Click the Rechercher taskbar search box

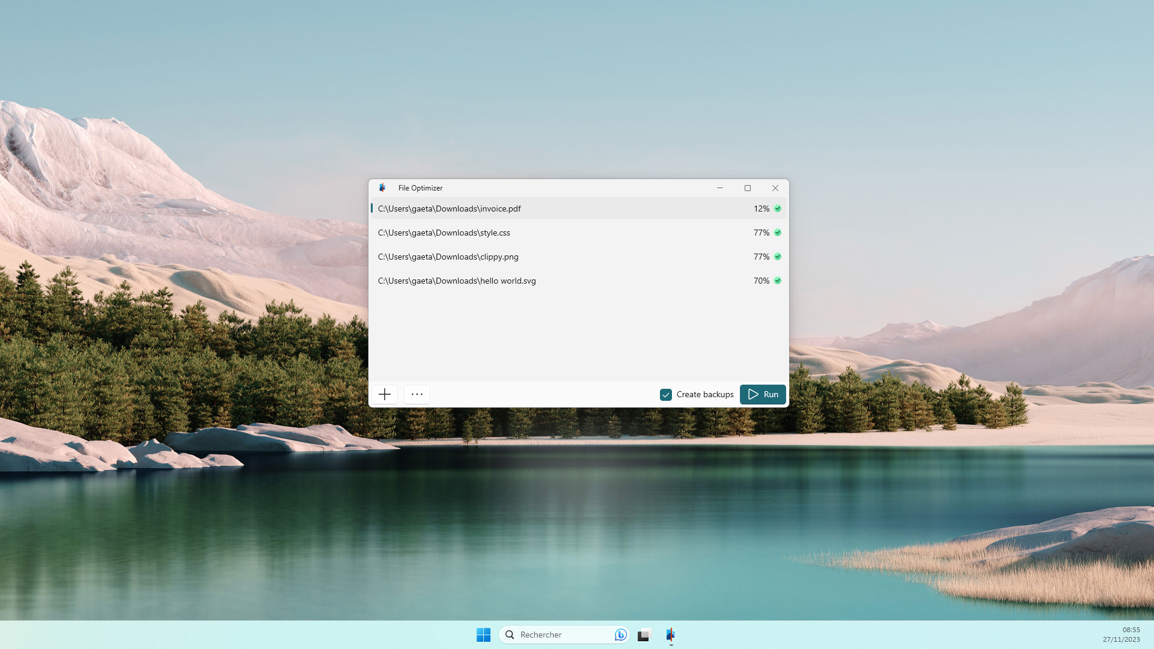click(563, 635)
